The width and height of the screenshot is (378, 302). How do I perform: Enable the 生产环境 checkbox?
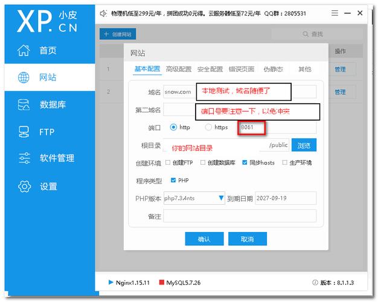pyautogui.click(x=284, y=162)
